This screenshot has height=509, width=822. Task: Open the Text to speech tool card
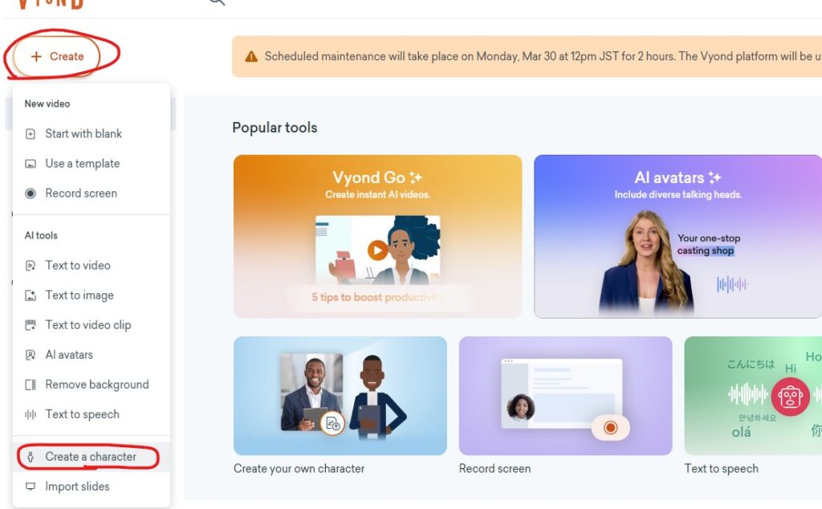pos(753,396)
